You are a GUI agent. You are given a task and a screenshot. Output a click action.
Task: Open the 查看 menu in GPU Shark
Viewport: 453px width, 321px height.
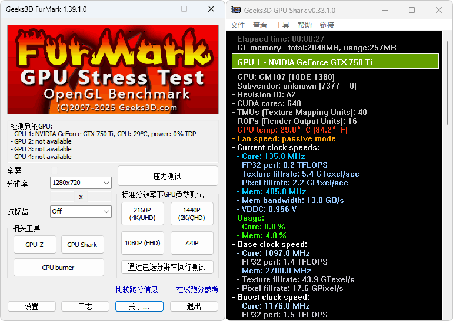[260, 25]
